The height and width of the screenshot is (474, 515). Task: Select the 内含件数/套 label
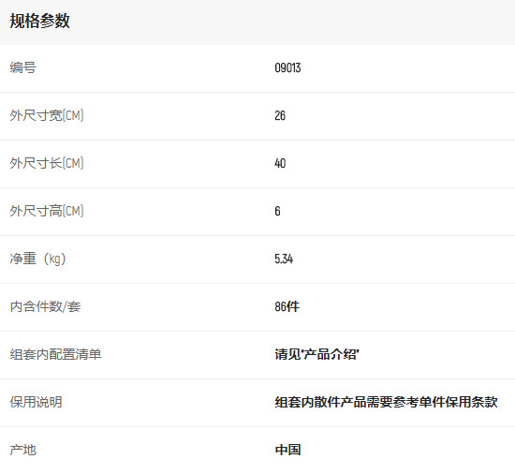pyautogui.click(x=45, y=306)
